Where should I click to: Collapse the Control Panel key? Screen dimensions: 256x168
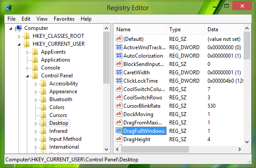point(27,76)
